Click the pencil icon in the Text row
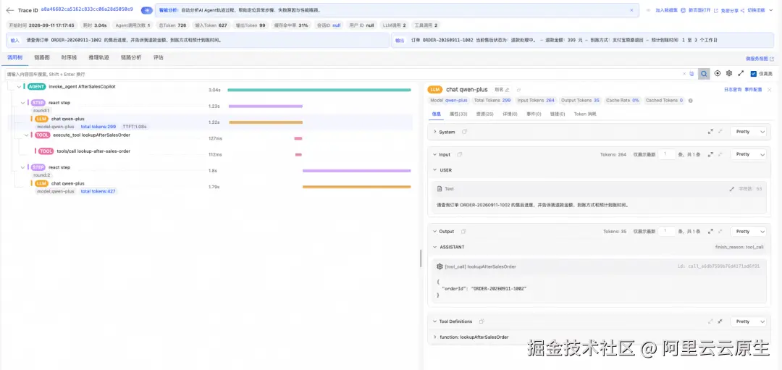The height and width of the screenshot is (370, 782). tap(731, 189)
